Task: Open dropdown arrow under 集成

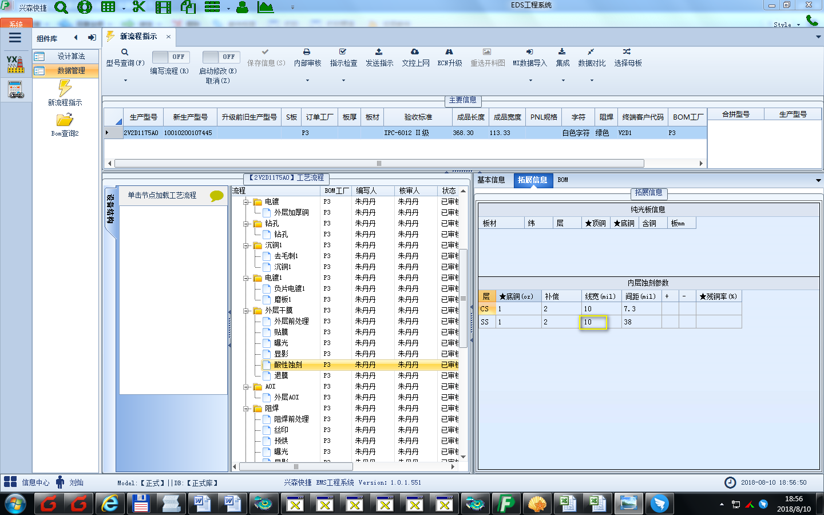Action: point(562,80)
